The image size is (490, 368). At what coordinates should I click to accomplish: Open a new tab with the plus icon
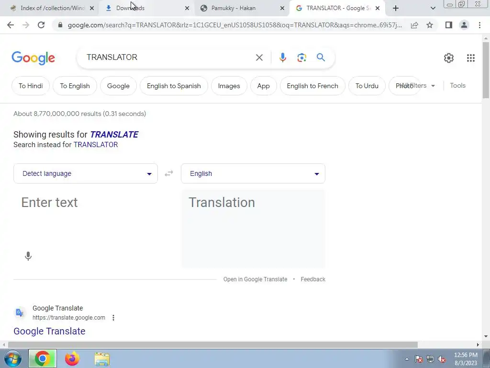pos(396,8)
